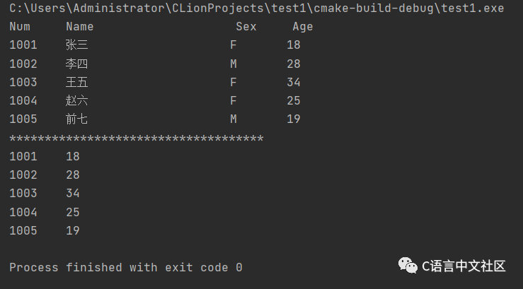Click age 19 in the upper table
Screen dimensions: 523x289
point(294,119)
